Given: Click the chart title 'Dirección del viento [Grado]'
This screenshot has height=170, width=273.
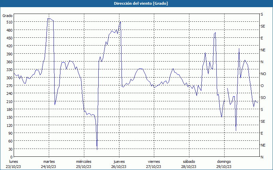Looking at the screenshot, I should [x=141, y=3].
